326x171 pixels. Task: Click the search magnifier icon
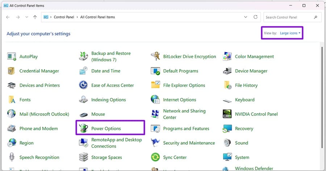click(315, 17)
